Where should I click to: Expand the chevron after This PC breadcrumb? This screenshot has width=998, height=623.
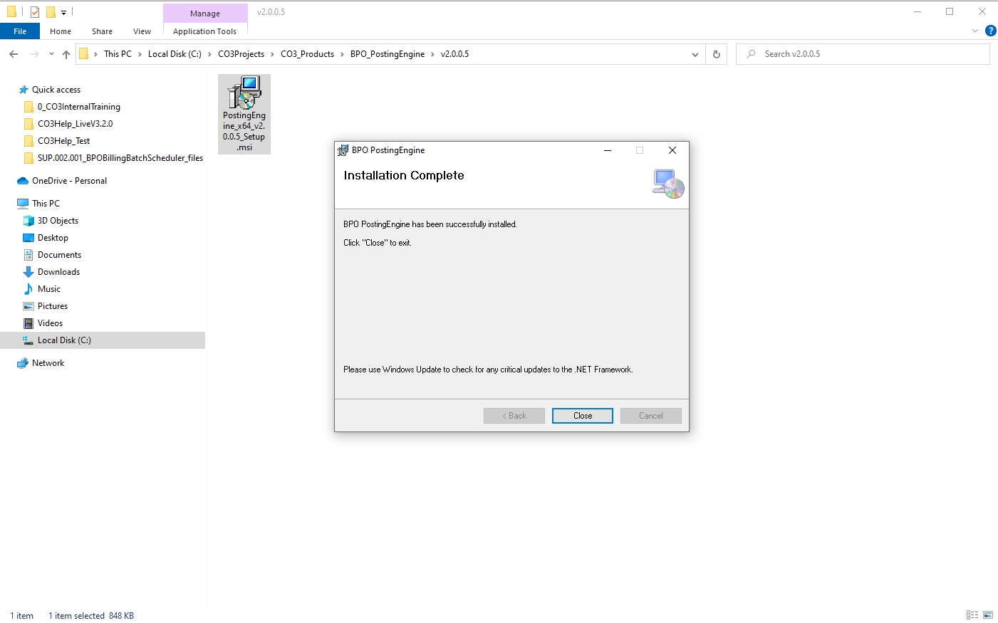pos(140,54)
